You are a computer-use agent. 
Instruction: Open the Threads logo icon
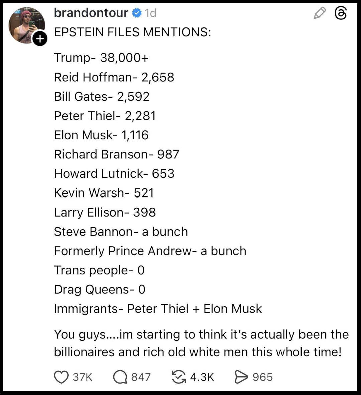click(341, 13)
